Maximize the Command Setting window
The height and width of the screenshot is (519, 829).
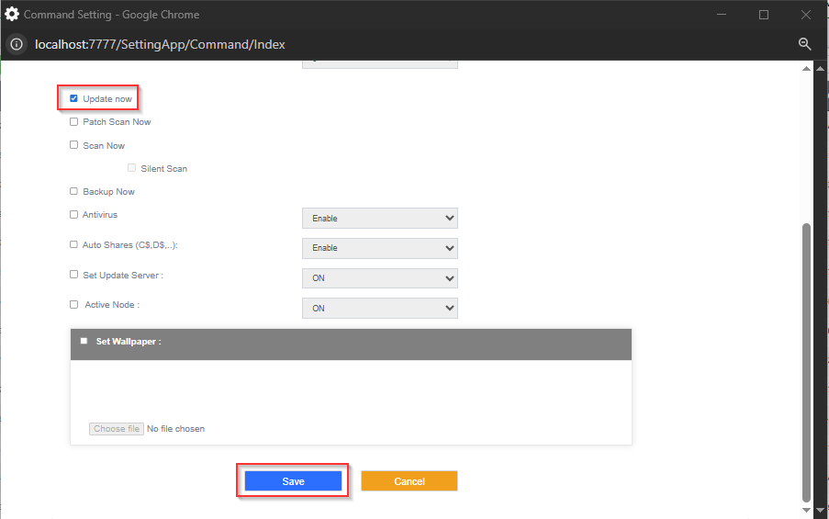(x=764, y=15)
